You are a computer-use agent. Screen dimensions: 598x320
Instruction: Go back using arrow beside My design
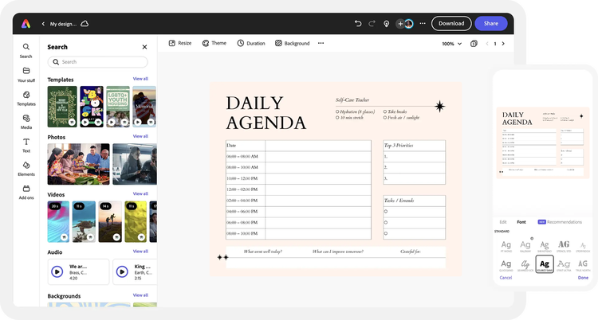click(43, 24)
